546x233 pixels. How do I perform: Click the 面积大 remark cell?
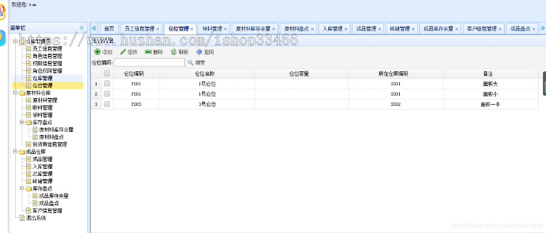click(x=491, y=84)
